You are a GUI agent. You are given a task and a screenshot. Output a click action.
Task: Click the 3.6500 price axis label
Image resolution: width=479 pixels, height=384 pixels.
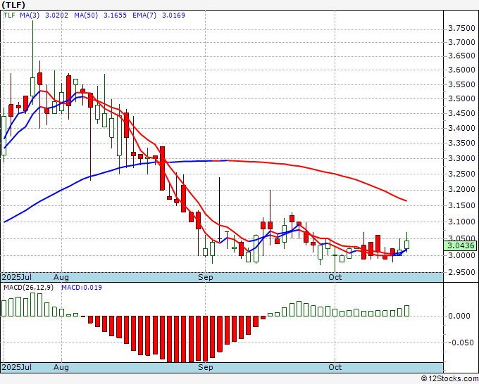[461, 56]
